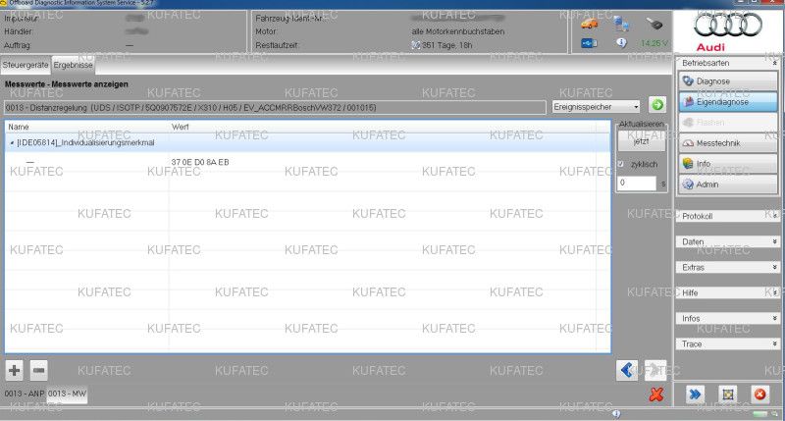
Task: Collapse the IDE05814 Individualisierungsmerkmal tree node
Action: coord(12,142)
